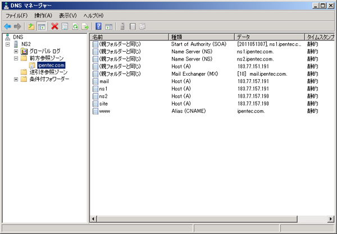Click data cell ns2.ipentec.com.
337x234 pixels.
point(256,59)
